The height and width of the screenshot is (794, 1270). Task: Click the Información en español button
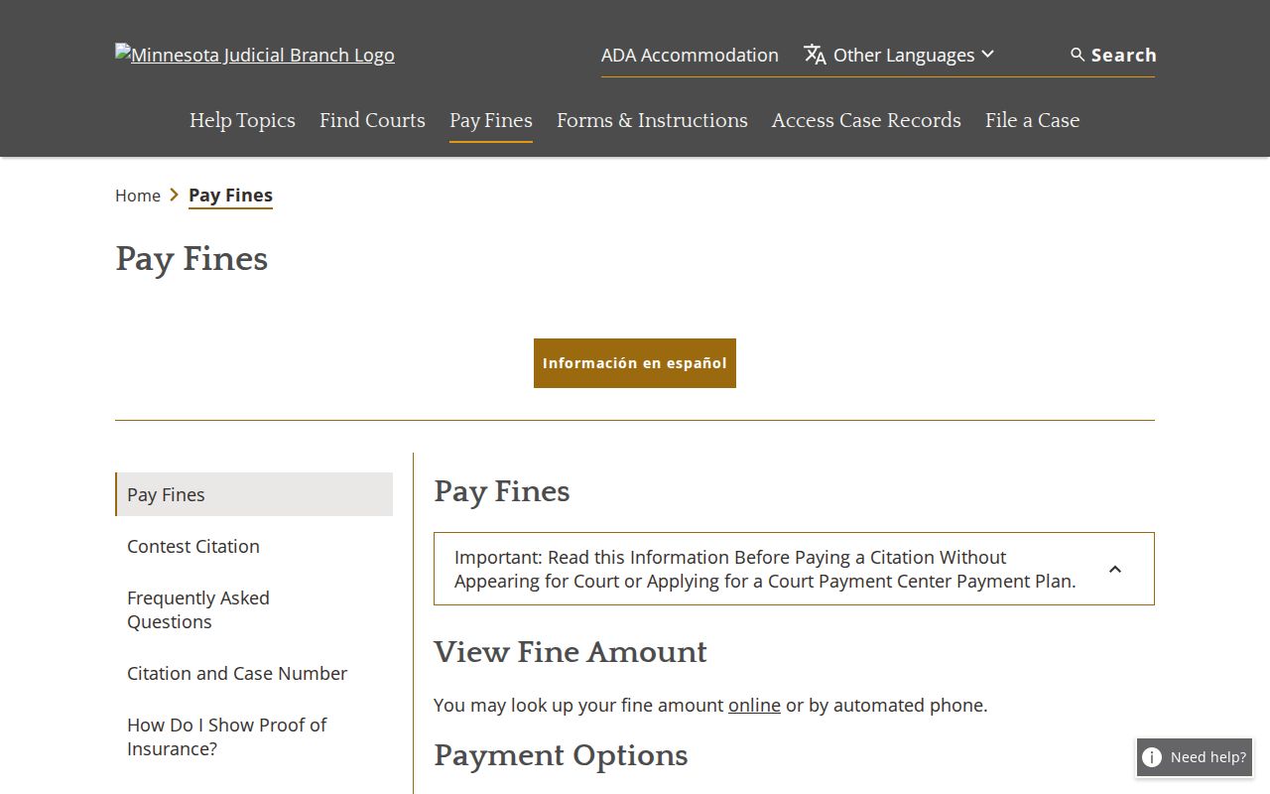[635, 363]
